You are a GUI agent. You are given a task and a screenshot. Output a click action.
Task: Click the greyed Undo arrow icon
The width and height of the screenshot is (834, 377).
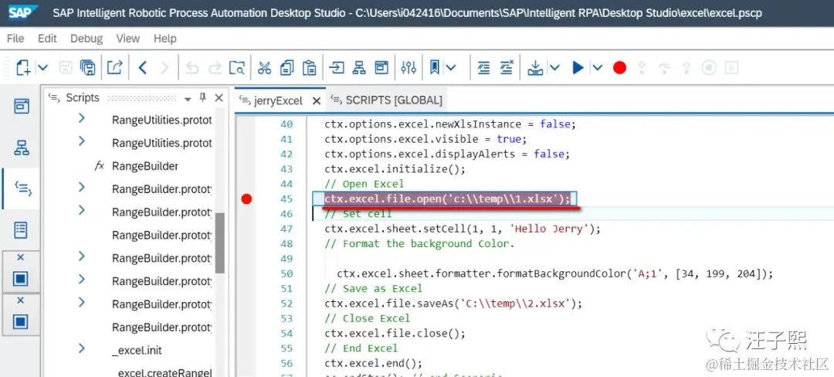(192, 67)
